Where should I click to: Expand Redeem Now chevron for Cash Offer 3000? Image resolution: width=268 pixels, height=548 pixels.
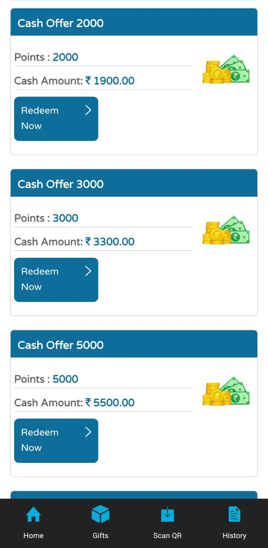pyautogui.click(x=88, y=271)
